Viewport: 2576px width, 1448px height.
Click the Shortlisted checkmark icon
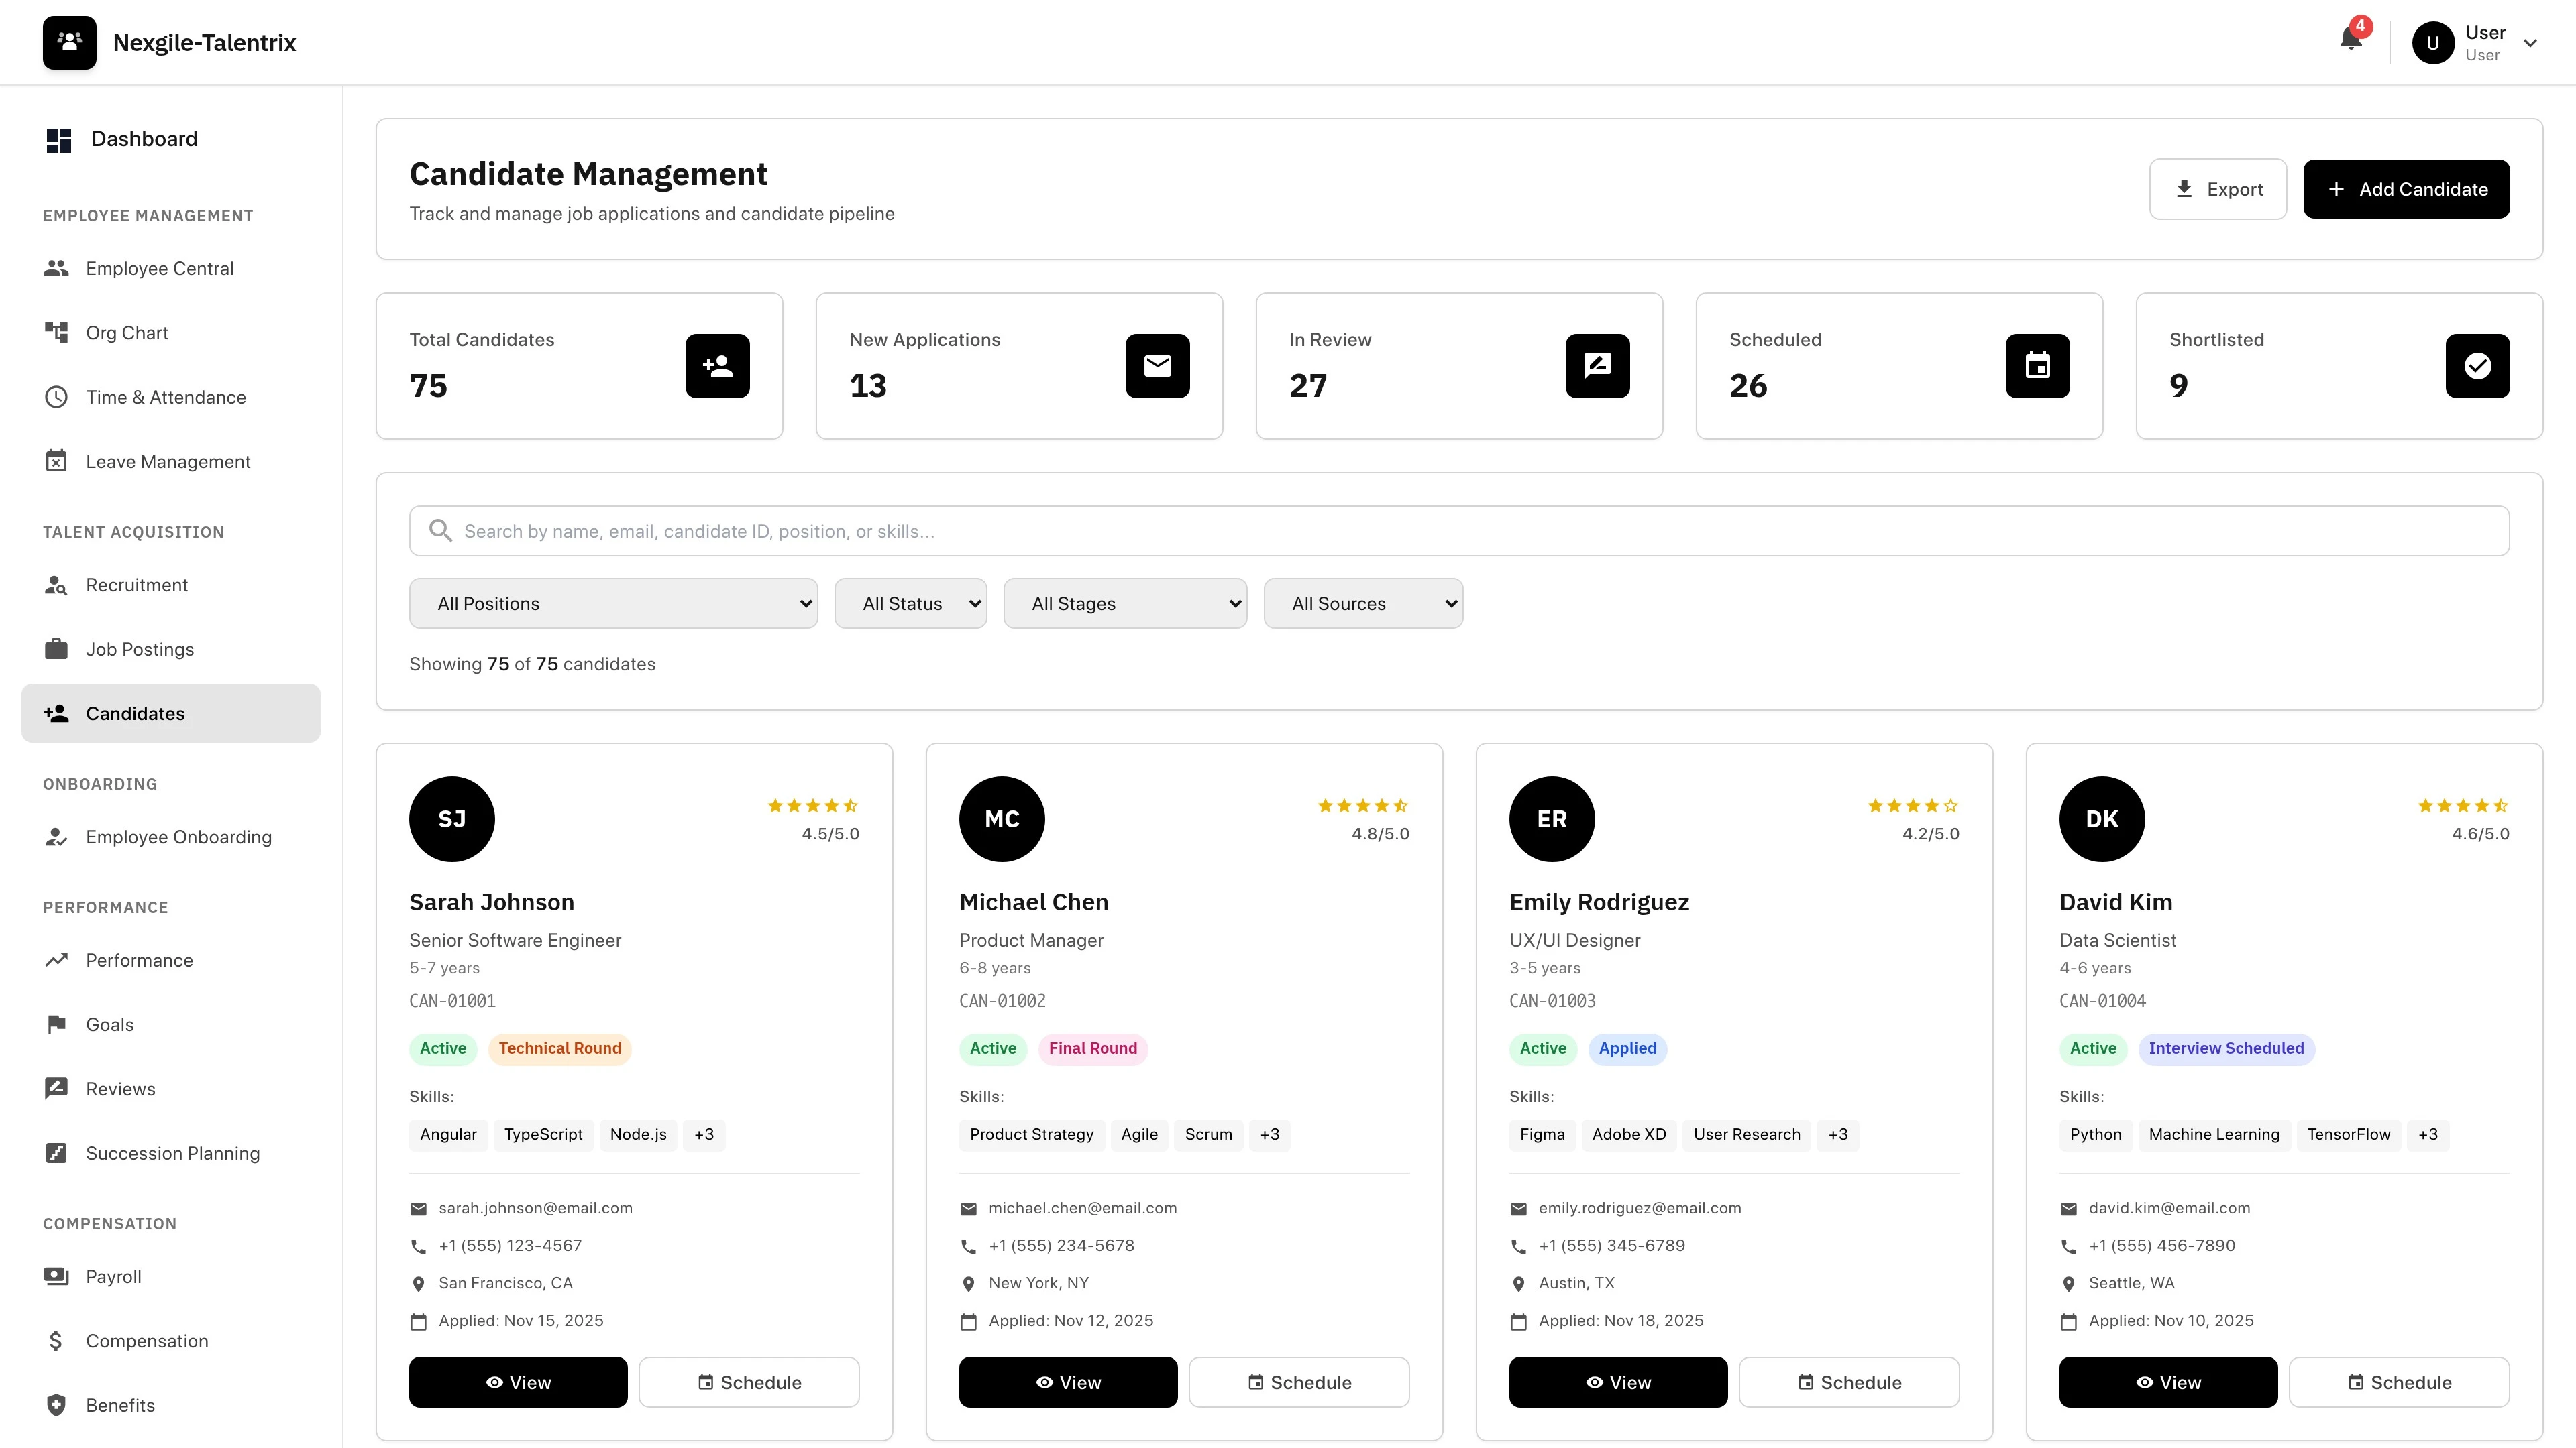point(2477,366)
